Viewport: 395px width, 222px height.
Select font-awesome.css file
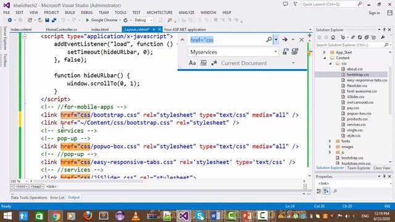(x=362, y=91)
